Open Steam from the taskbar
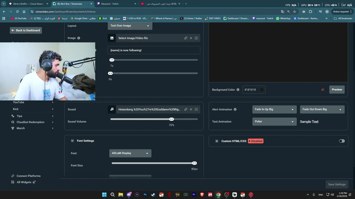The image size is (355, 199). (x=153, y=195)
